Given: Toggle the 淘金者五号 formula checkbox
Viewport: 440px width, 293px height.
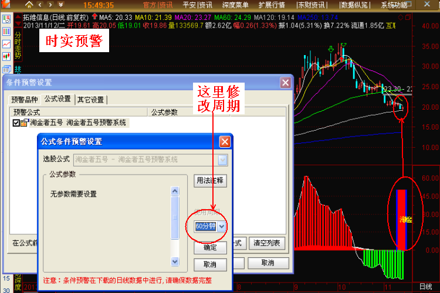Looking at the screenshot, I should tap(16, 123).
